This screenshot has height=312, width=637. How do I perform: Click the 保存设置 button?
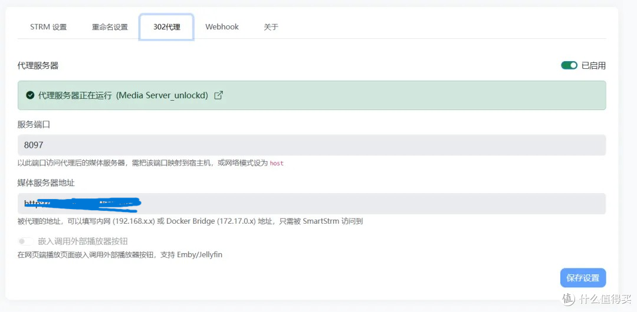[x=583, y=278]
